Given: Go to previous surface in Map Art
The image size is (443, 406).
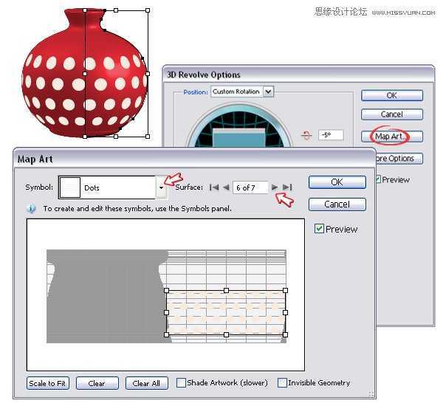Looking at the screenshot, I should click(226, 187).
